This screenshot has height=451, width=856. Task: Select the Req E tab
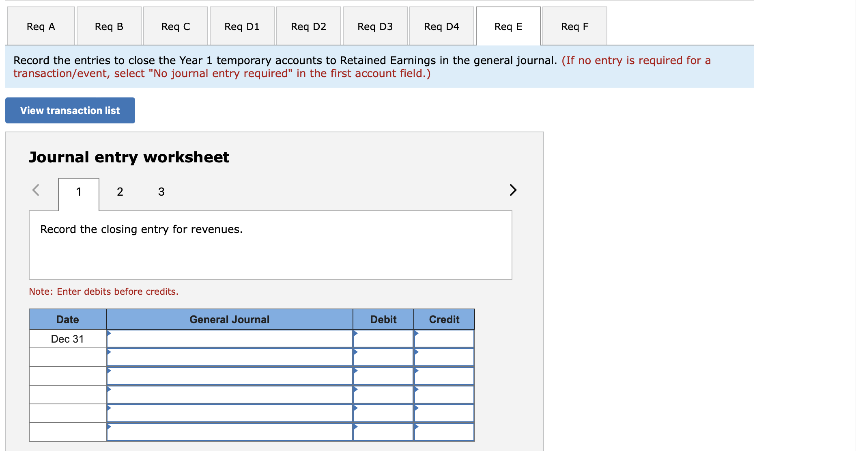[508, 26]
